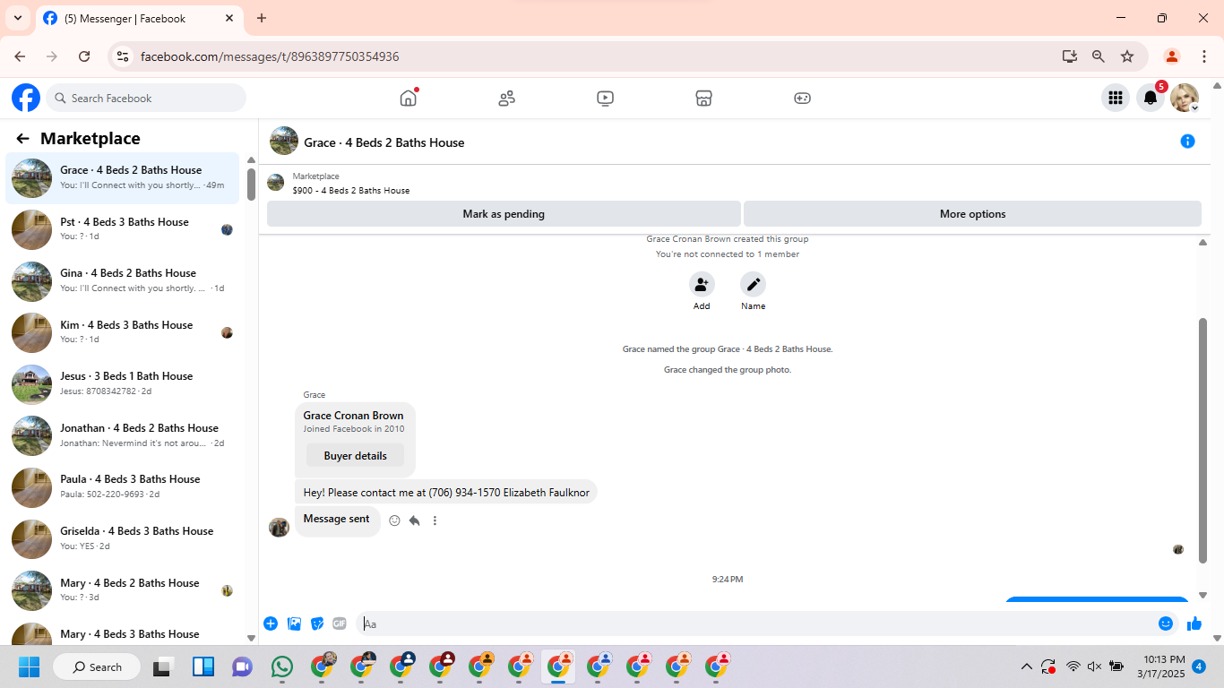Click Grace Cronan Brown profile name
Image resolution: width=1224 pixels, height=688 pixels.
353,416
